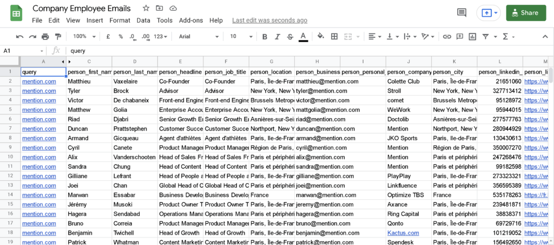The height and width of the screenshot is (245, 554).
Task: Open the Add-ons menu
Action: click(191, 21)
